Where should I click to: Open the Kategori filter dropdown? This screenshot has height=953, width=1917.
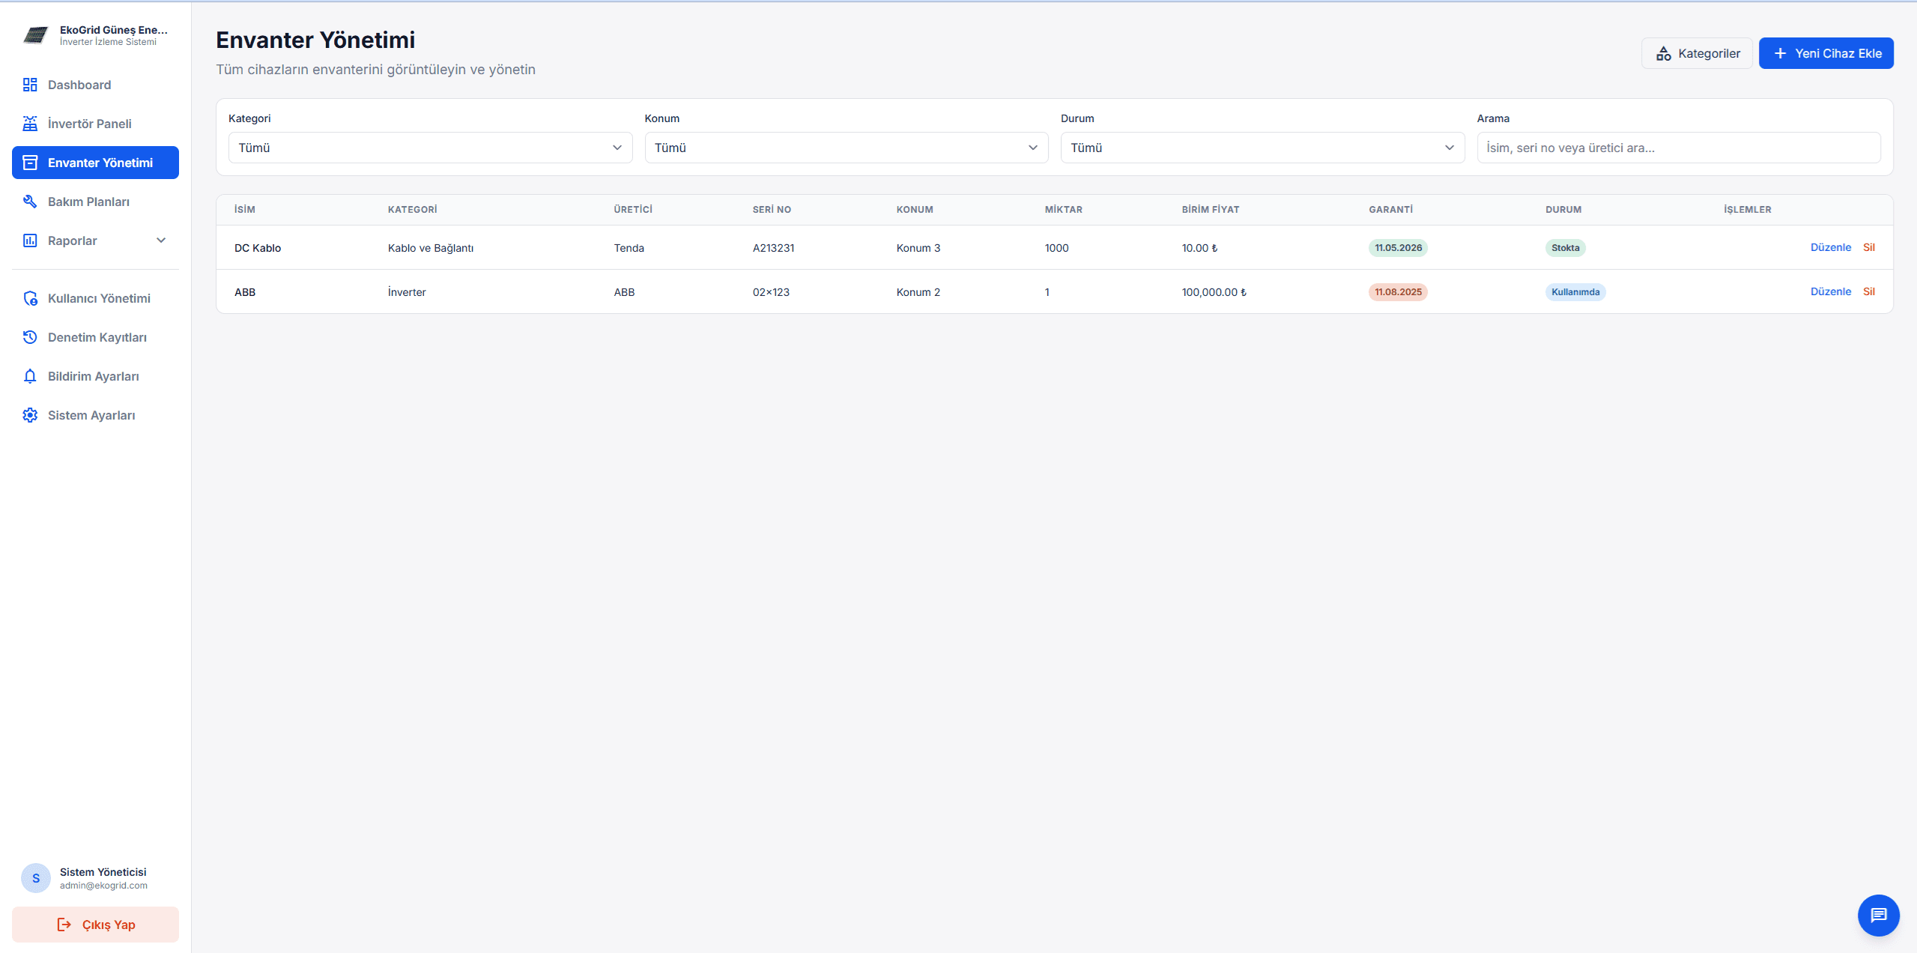tap(430, 148)
